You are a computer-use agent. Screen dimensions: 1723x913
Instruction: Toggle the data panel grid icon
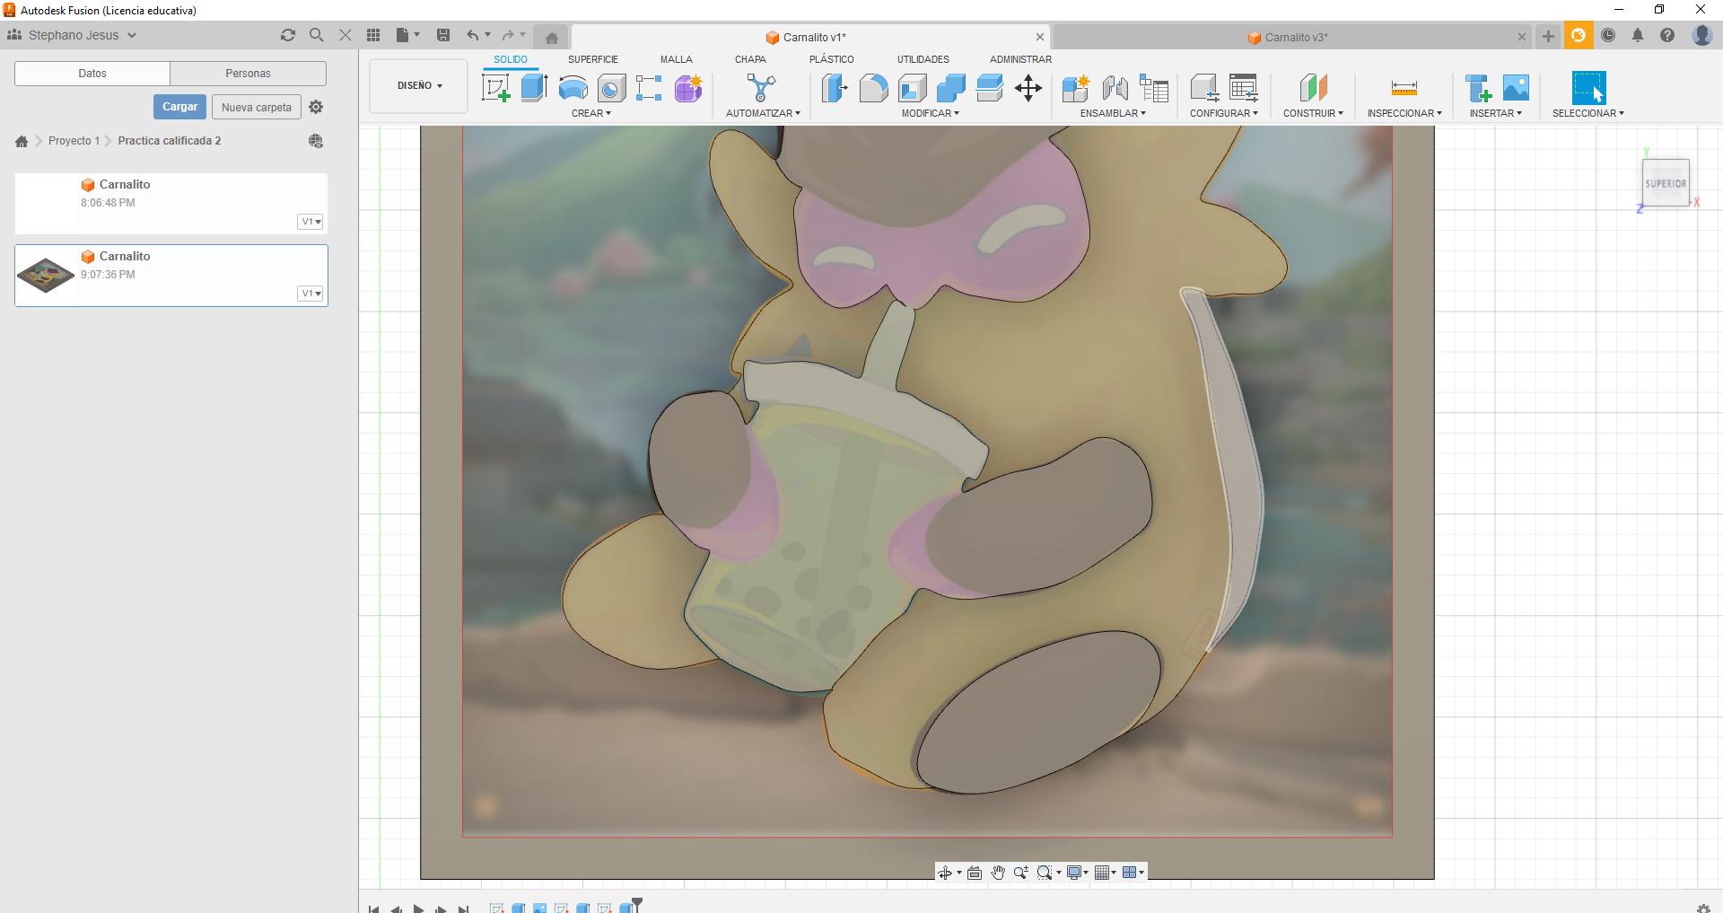[373, 35]
